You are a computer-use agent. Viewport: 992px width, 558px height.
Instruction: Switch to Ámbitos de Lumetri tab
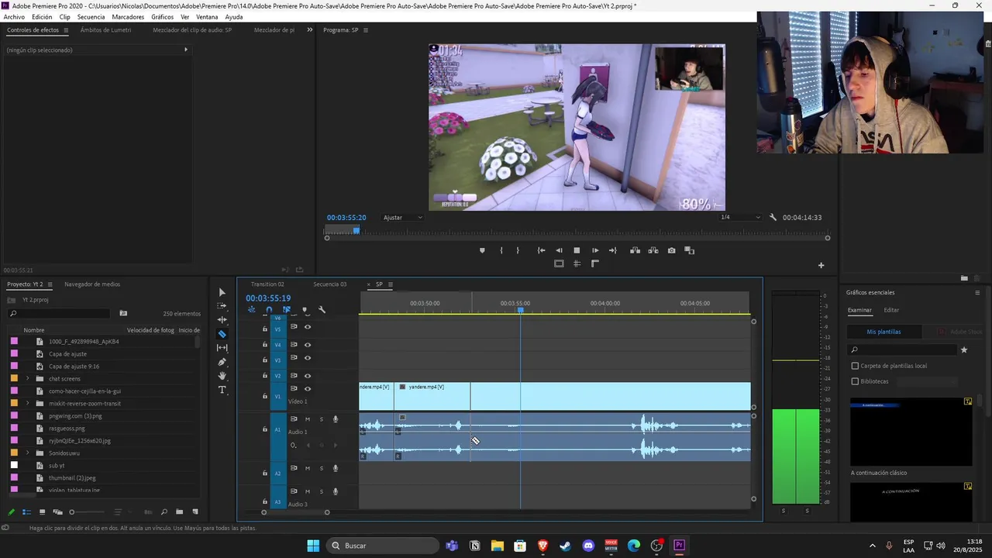point(105,30)
